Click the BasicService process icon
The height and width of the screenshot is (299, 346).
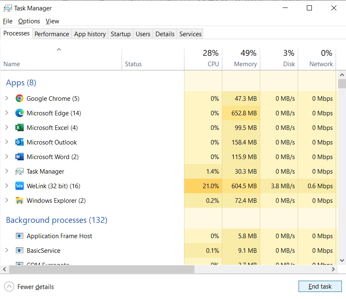click(x=20, y=250)
